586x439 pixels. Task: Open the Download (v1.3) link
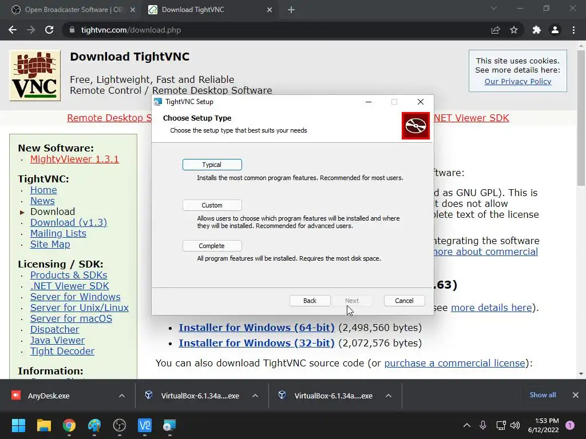pyautogui.click(x=69, y=222)
